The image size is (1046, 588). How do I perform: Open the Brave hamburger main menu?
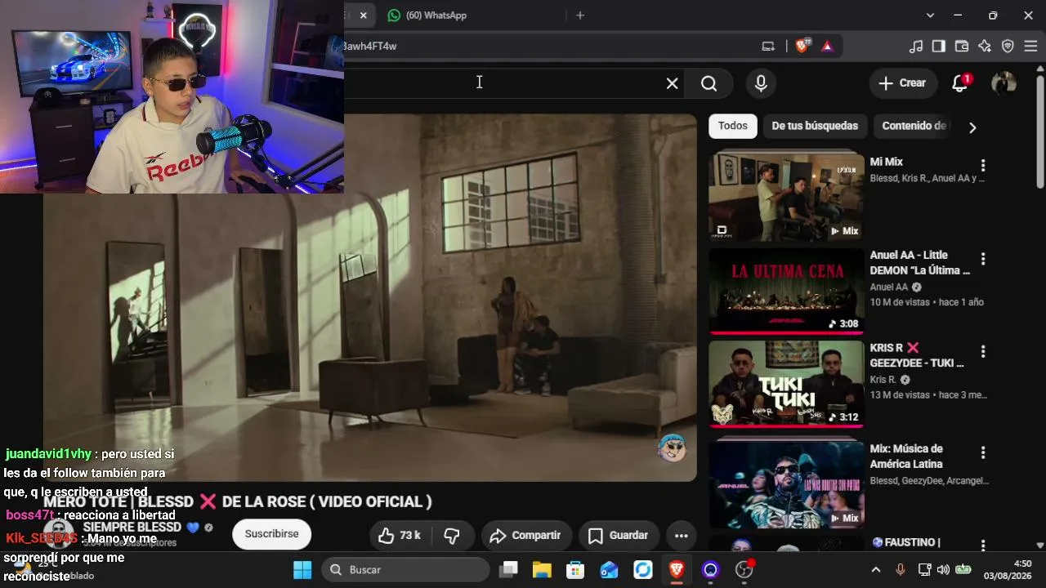click(1030, 46)
